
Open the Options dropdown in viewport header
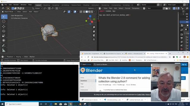point(92,8)
